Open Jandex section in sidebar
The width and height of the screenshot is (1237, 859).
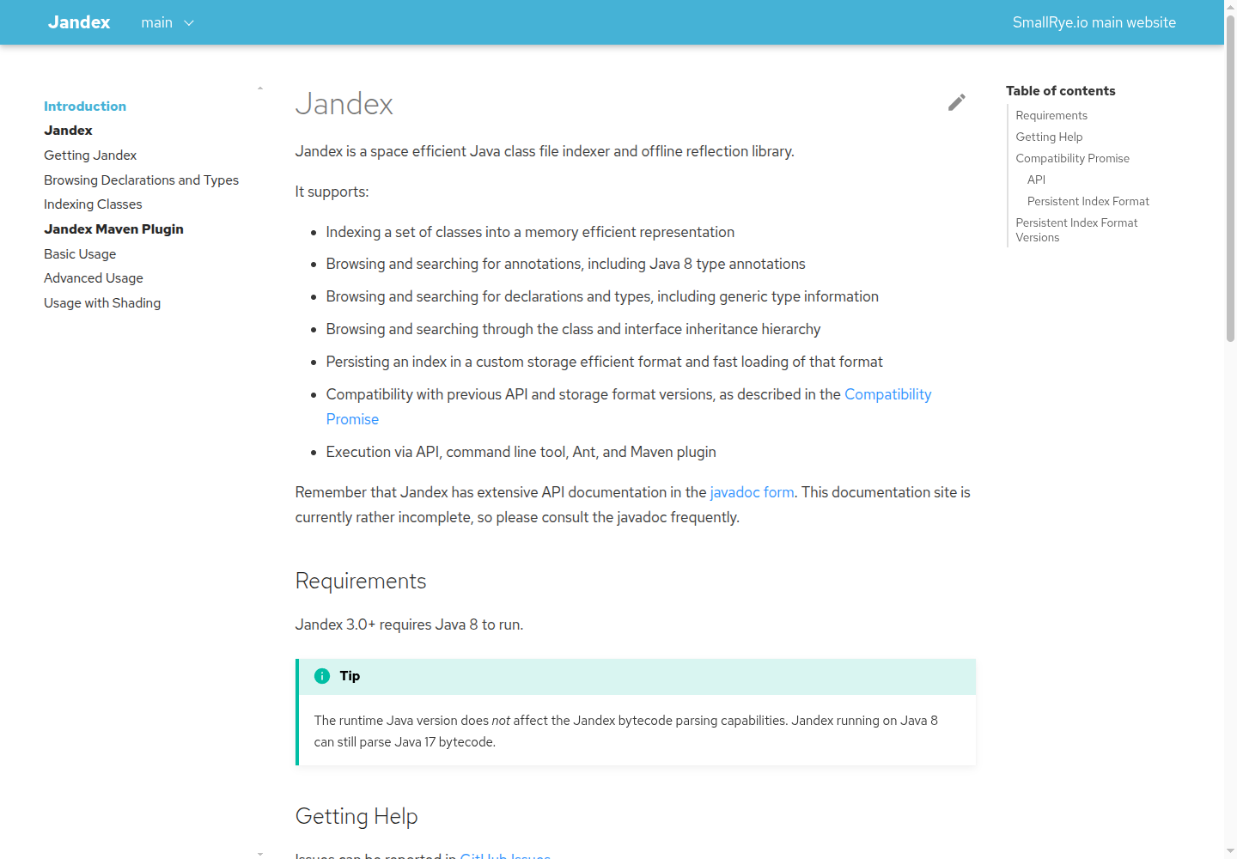[x=68, y=131]
